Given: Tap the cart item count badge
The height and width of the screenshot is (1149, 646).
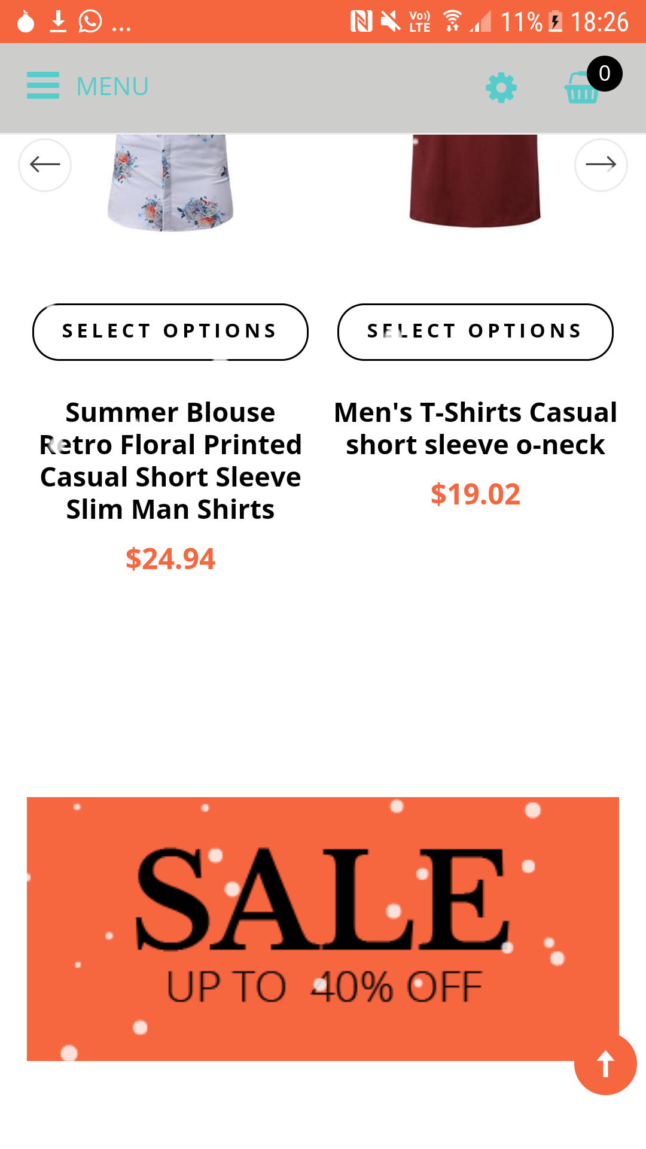Looking at the screenshot, I should click(604, 74).
